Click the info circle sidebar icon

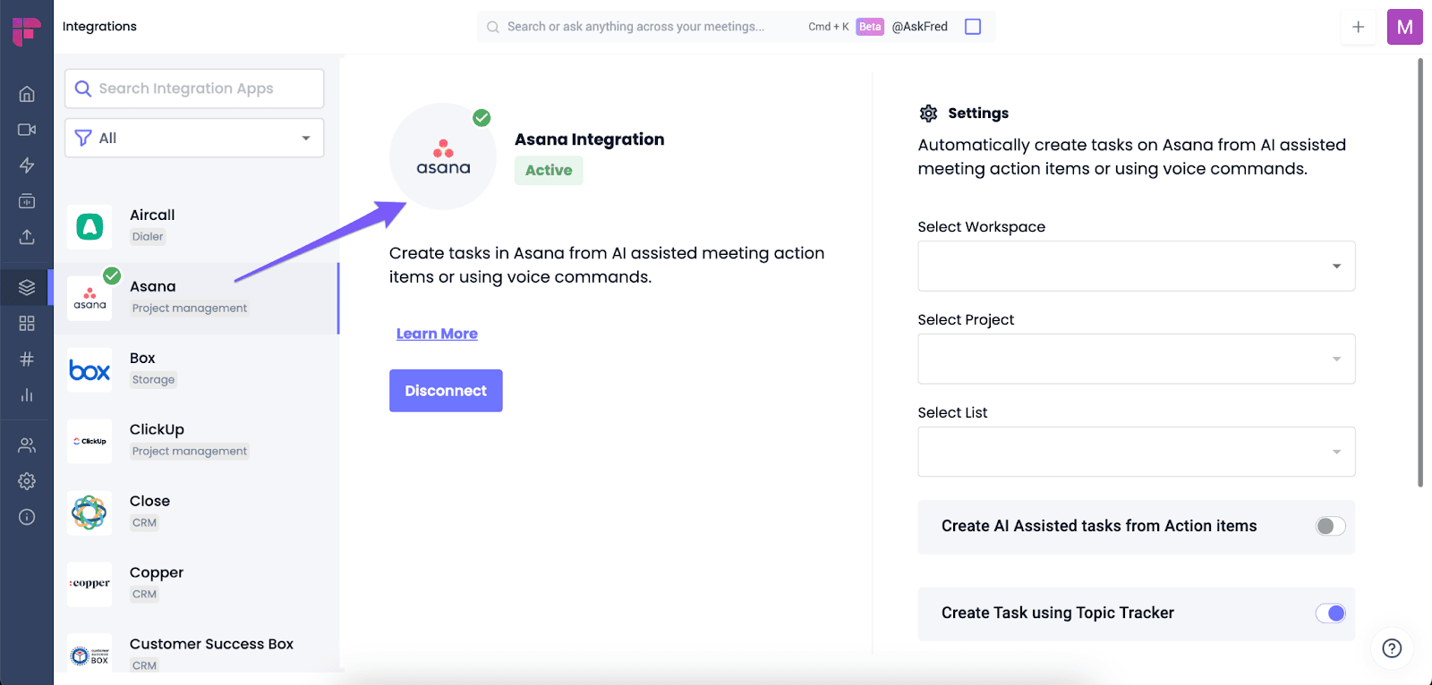click(x=27, y=517)
